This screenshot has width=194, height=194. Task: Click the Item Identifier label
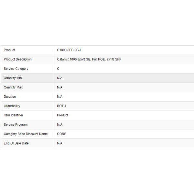(14, 115)
